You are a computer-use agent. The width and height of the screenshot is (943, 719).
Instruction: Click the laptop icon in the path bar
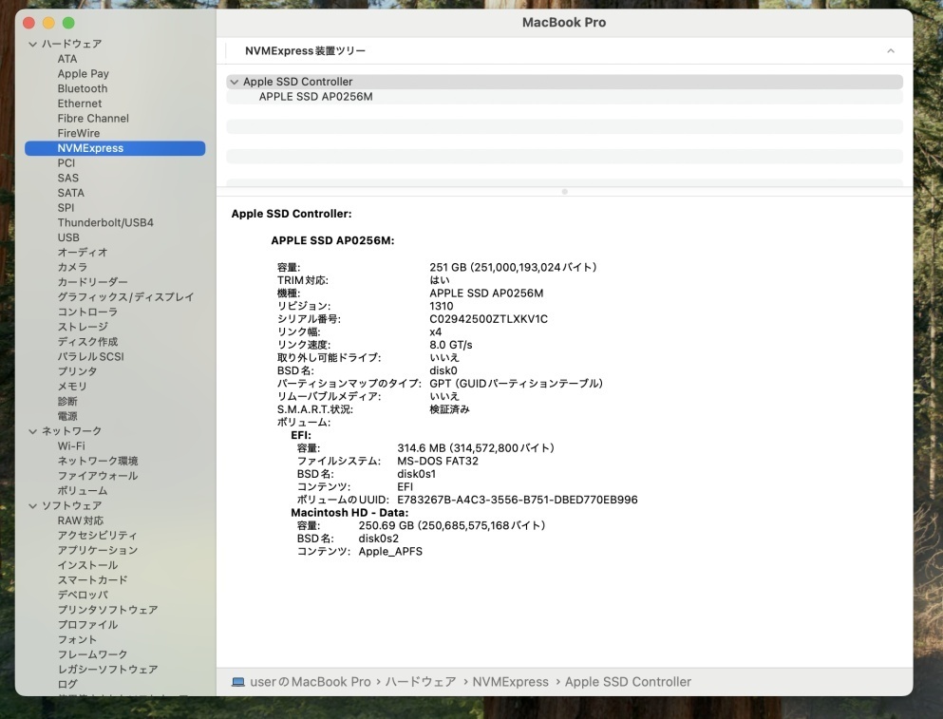coord(238,682)
